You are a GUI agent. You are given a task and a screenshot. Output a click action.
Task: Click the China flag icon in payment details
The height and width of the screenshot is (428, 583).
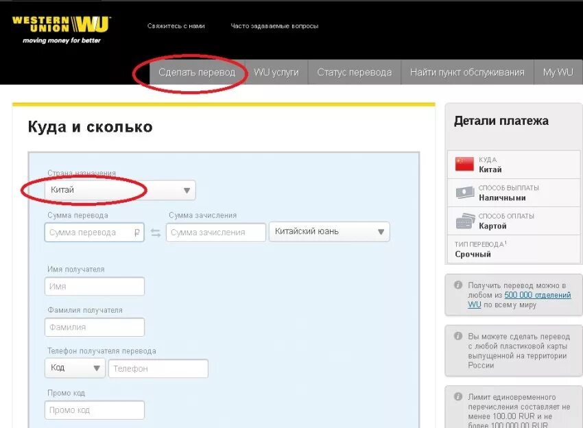click(464, 164)
